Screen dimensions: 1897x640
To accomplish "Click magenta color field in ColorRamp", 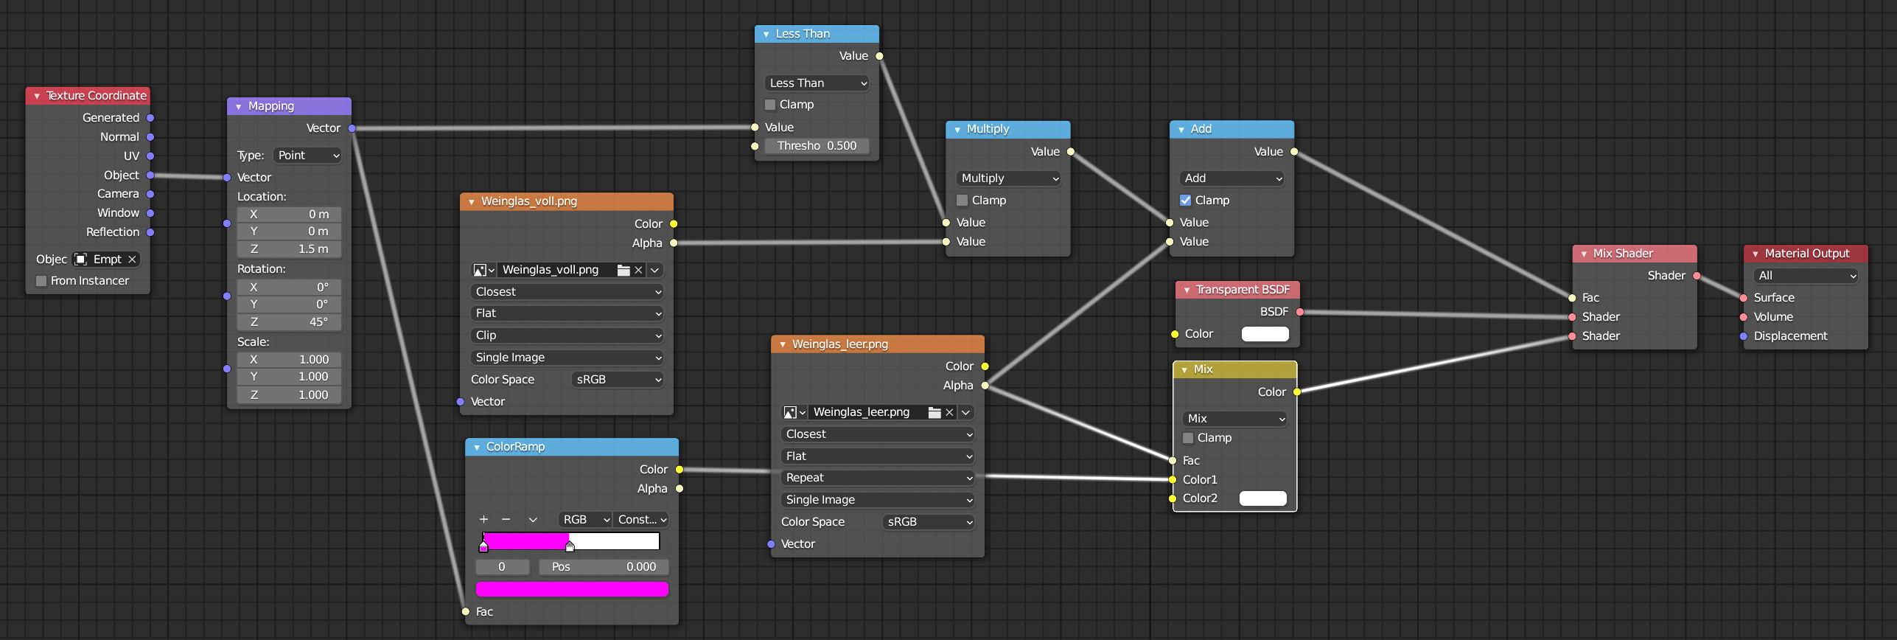I will (572, 589).
